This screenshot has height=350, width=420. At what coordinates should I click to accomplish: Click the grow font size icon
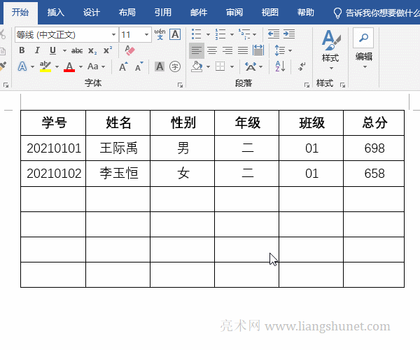pyautogui.click(x=123, y=66)
